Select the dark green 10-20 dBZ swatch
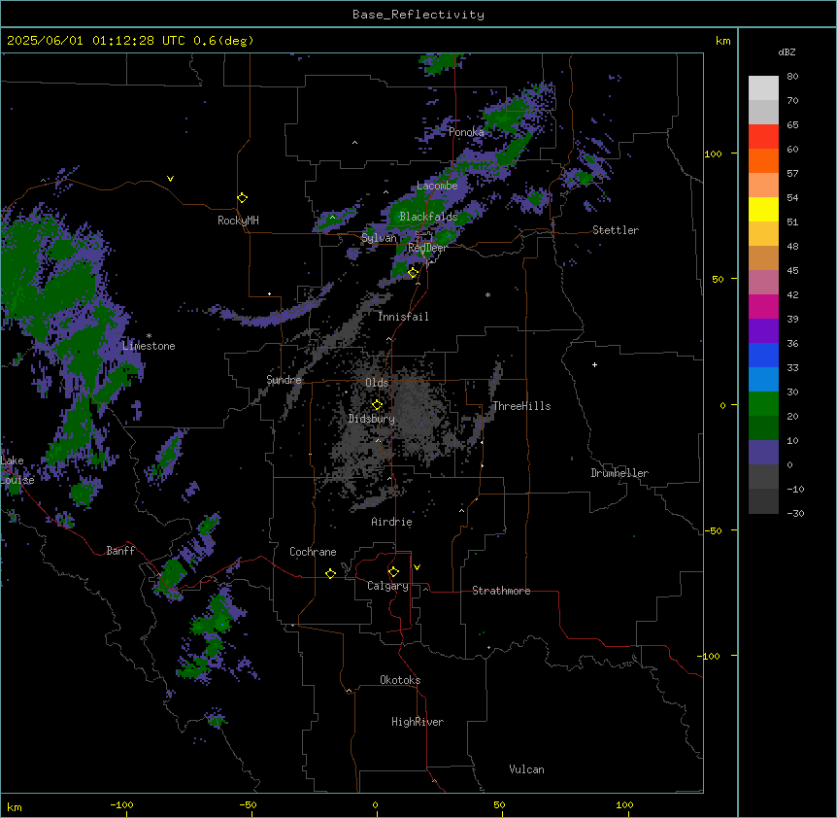The image size is (837, 818). click(763, 428)
